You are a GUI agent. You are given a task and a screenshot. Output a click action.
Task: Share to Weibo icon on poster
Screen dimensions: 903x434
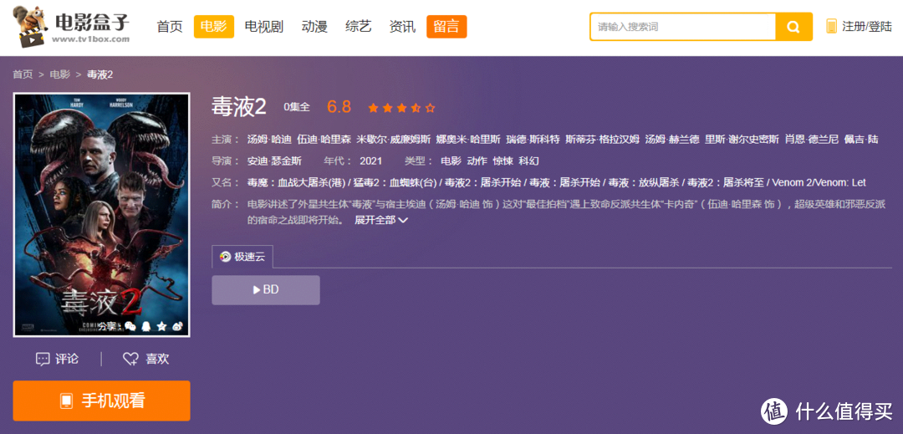coord(177,326)
